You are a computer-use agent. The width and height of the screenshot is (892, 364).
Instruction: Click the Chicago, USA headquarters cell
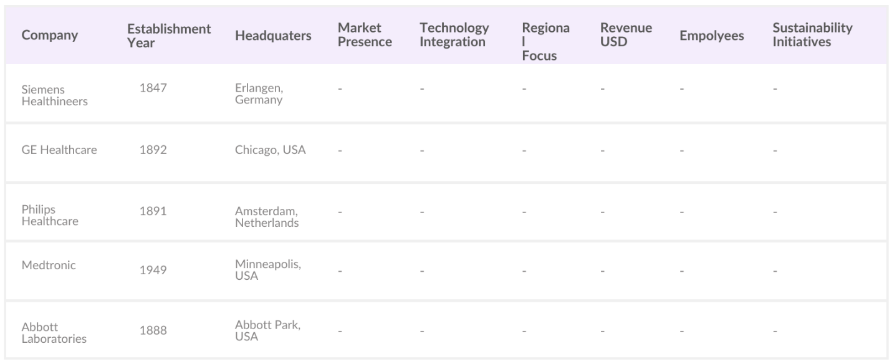[x=270, y=150]
